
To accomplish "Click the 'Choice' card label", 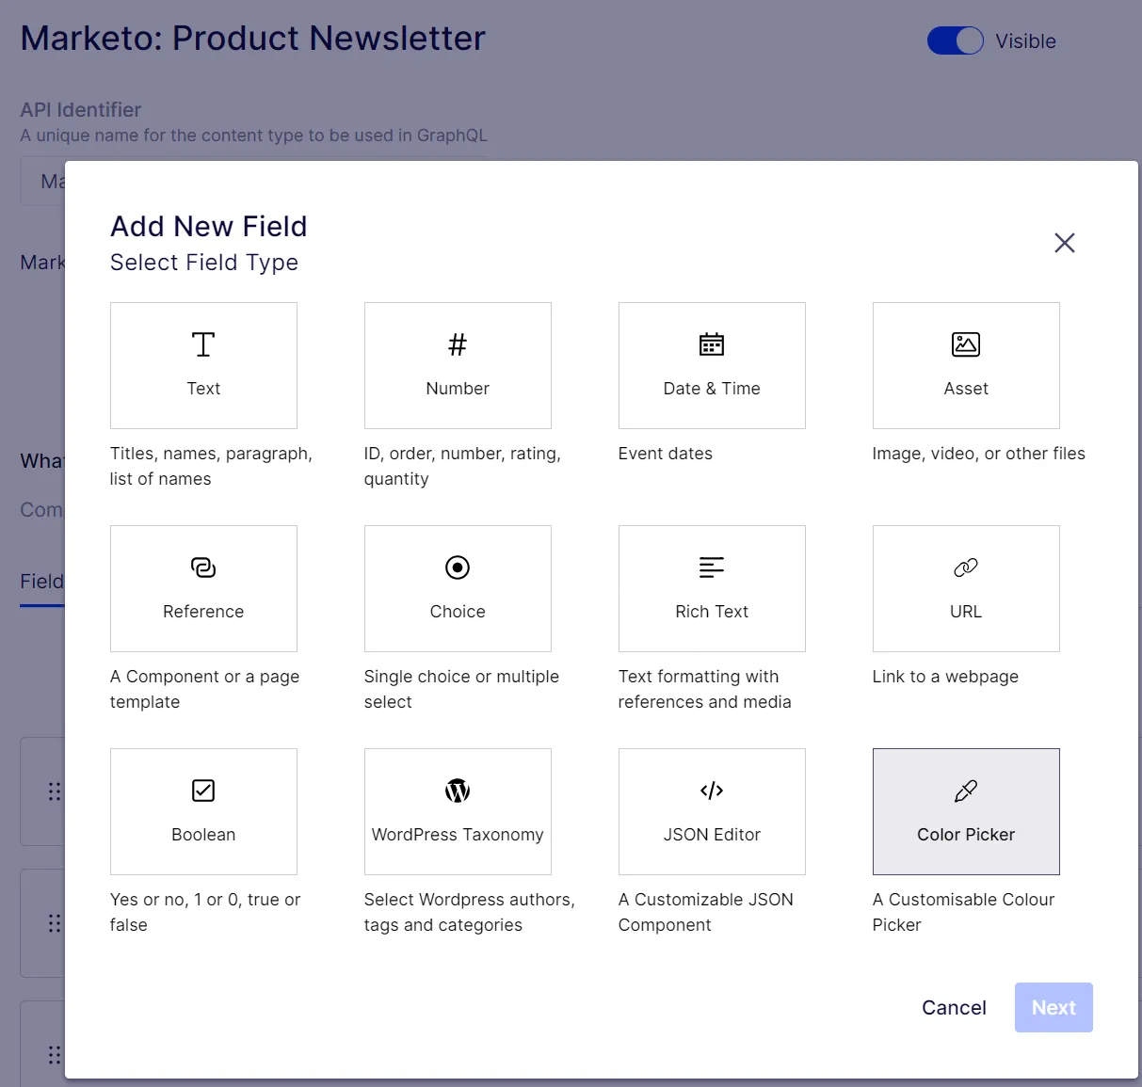I will pos(458,612).
